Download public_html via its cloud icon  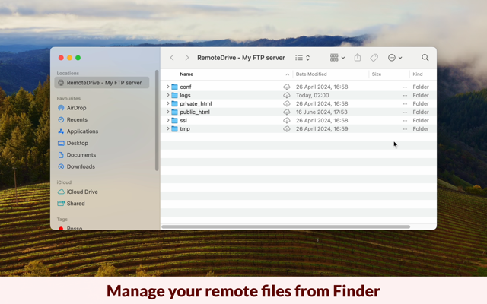pos(286,112)
